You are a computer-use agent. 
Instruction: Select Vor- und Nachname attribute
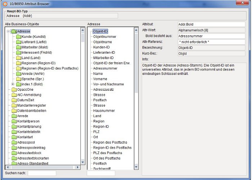tap(108, 84)
